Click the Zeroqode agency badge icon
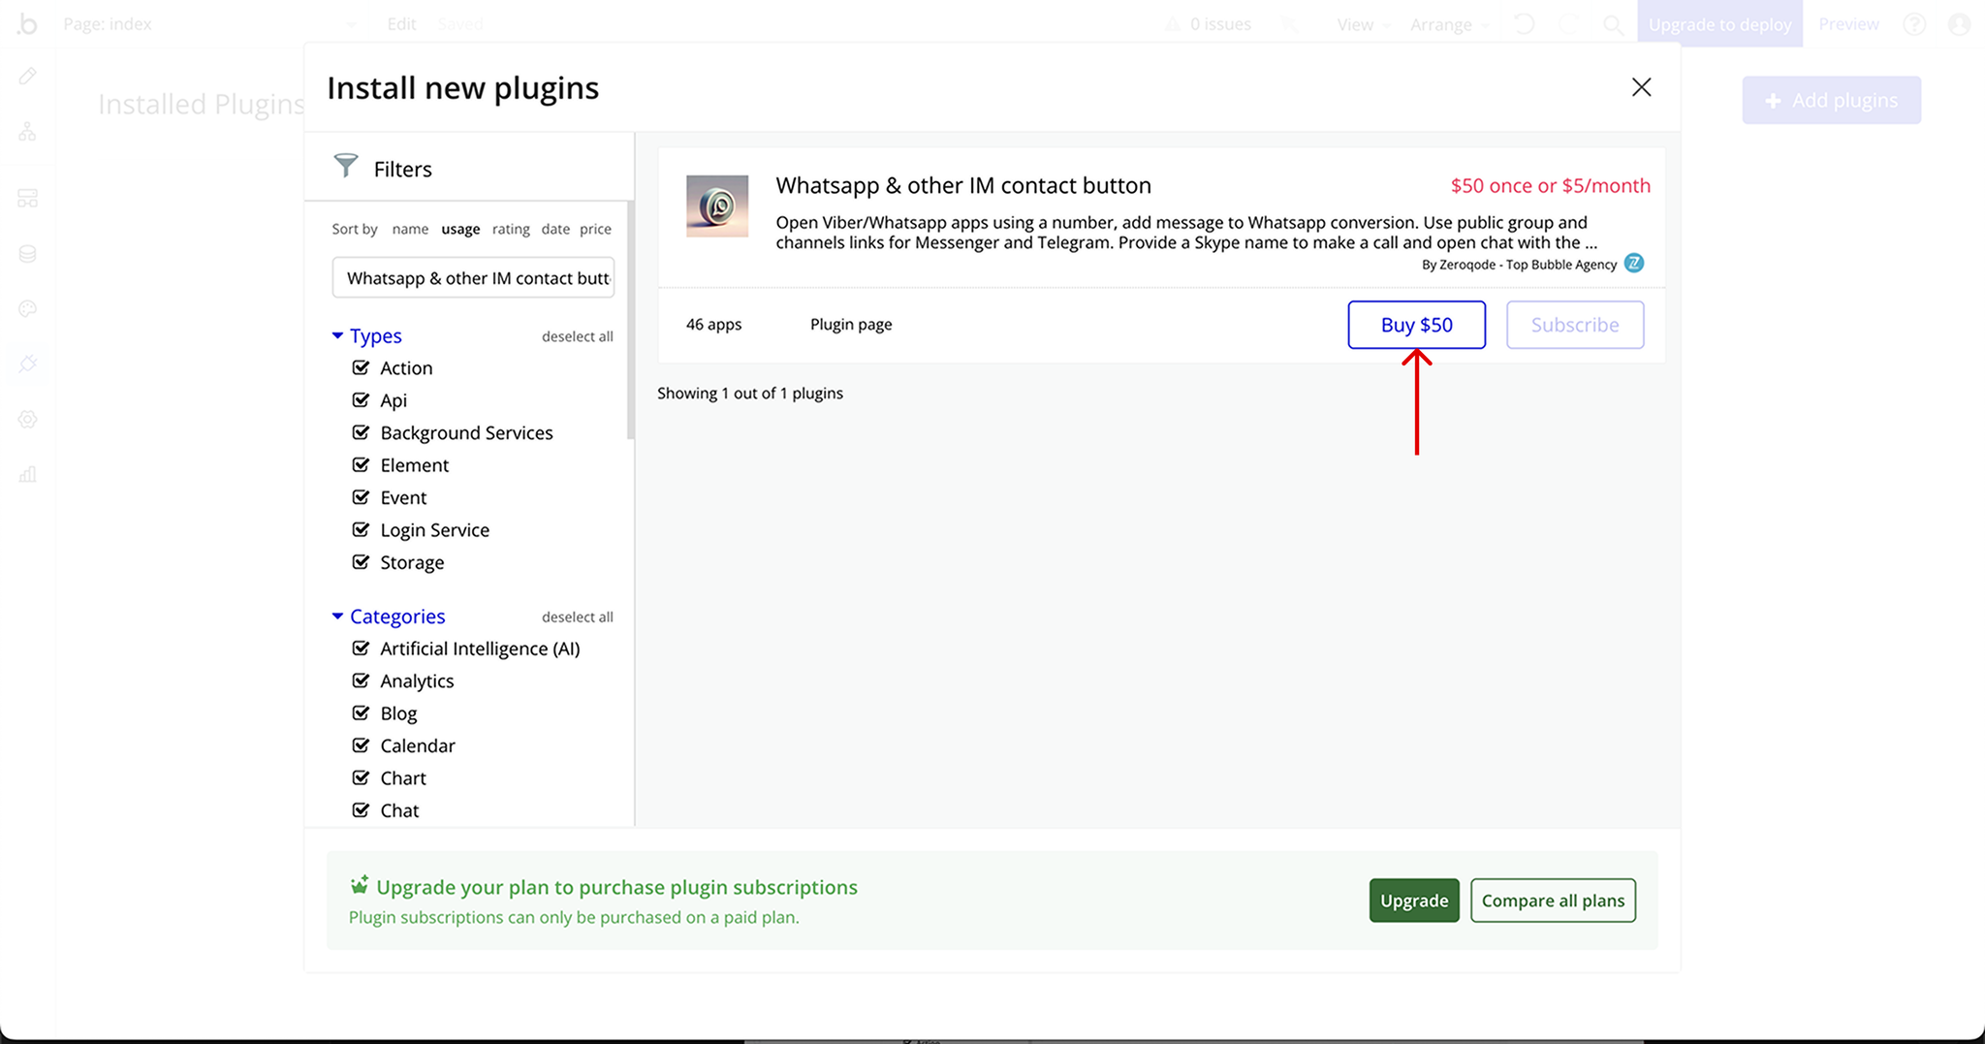The width and height of the screenshot is (1985, 1044). point(1634,263)
